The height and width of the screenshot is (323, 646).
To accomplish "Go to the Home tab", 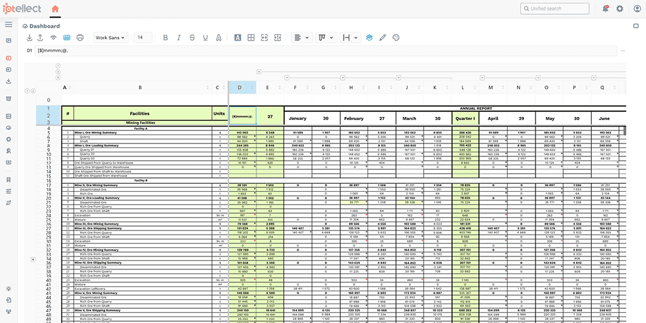I will (55, 8).
